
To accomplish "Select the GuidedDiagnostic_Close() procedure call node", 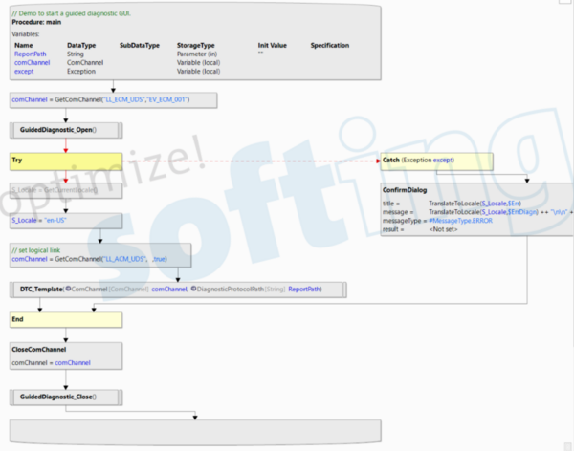I will point(66,397).
